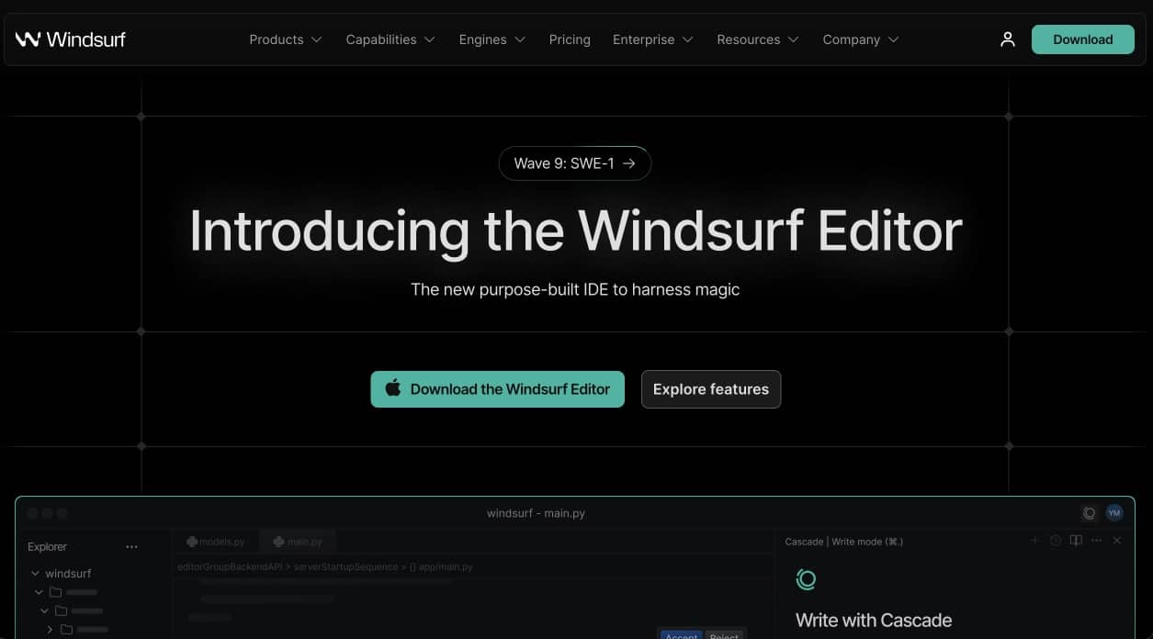Screen dimensions: 1153x639
Task: Open the Enterprise dropdown menu
Action: pyautogui.click(x=653, y=39)
